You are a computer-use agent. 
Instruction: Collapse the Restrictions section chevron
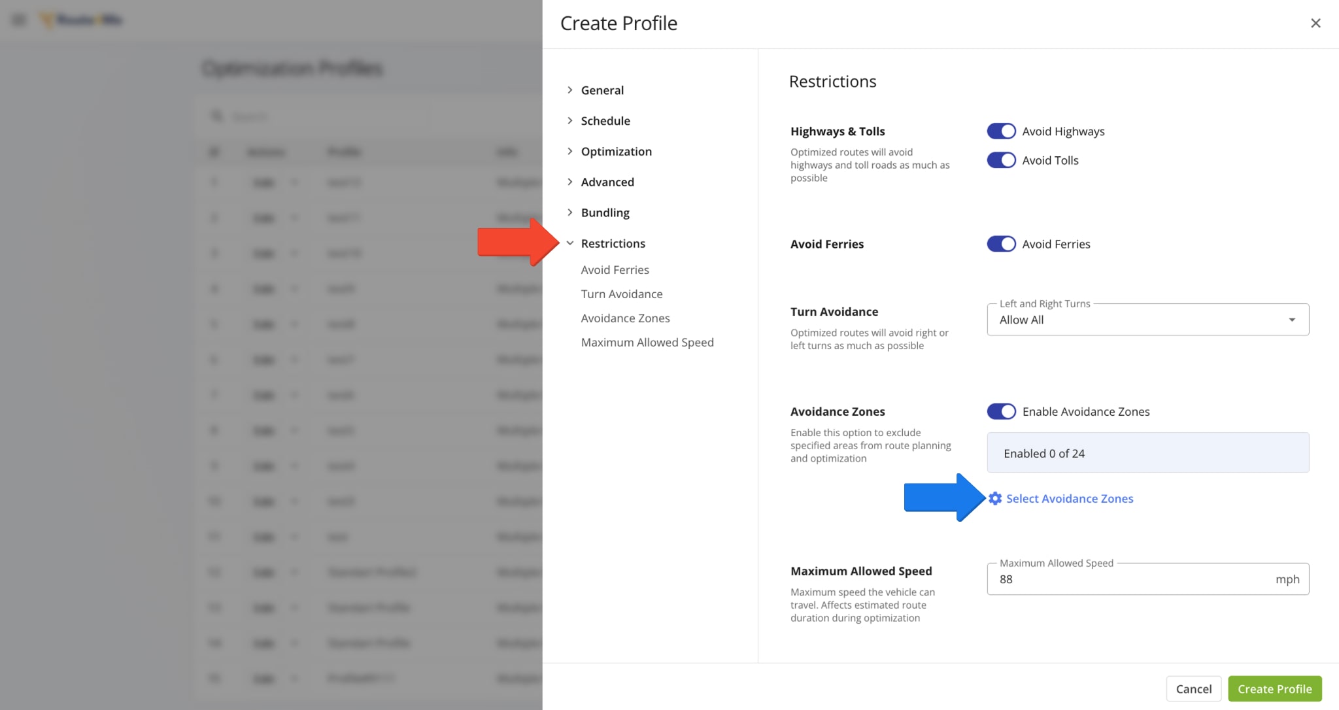[x=570, y=243]
